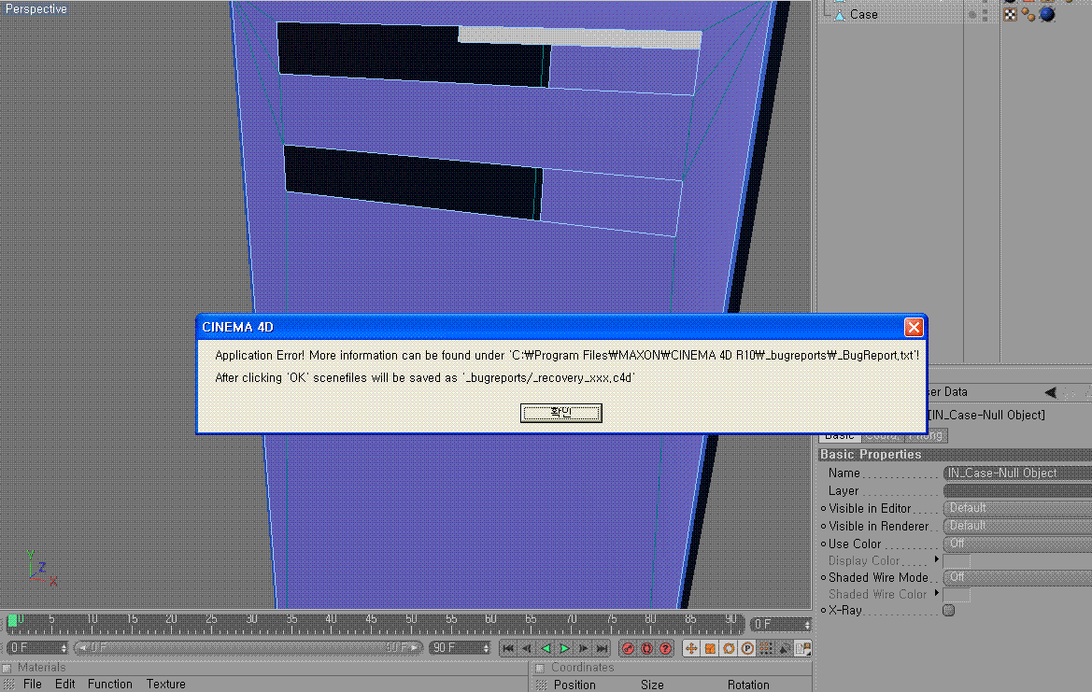Toggle Use Color animation dot
Viewport: 1092px width, 692px height.
click(823, 544)
